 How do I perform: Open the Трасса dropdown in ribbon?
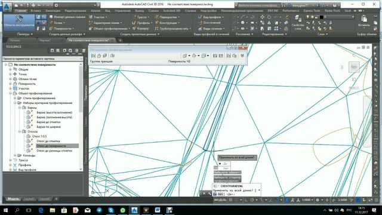point(141,17)
